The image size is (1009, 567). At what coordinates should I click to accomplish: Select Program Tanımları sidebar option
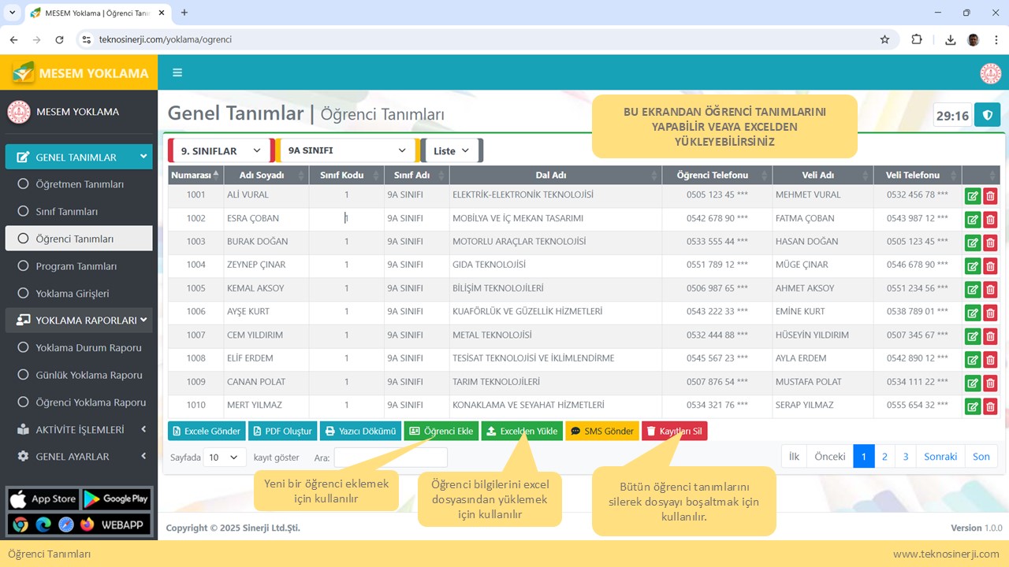pyautogui.click(x=76, y=266)
